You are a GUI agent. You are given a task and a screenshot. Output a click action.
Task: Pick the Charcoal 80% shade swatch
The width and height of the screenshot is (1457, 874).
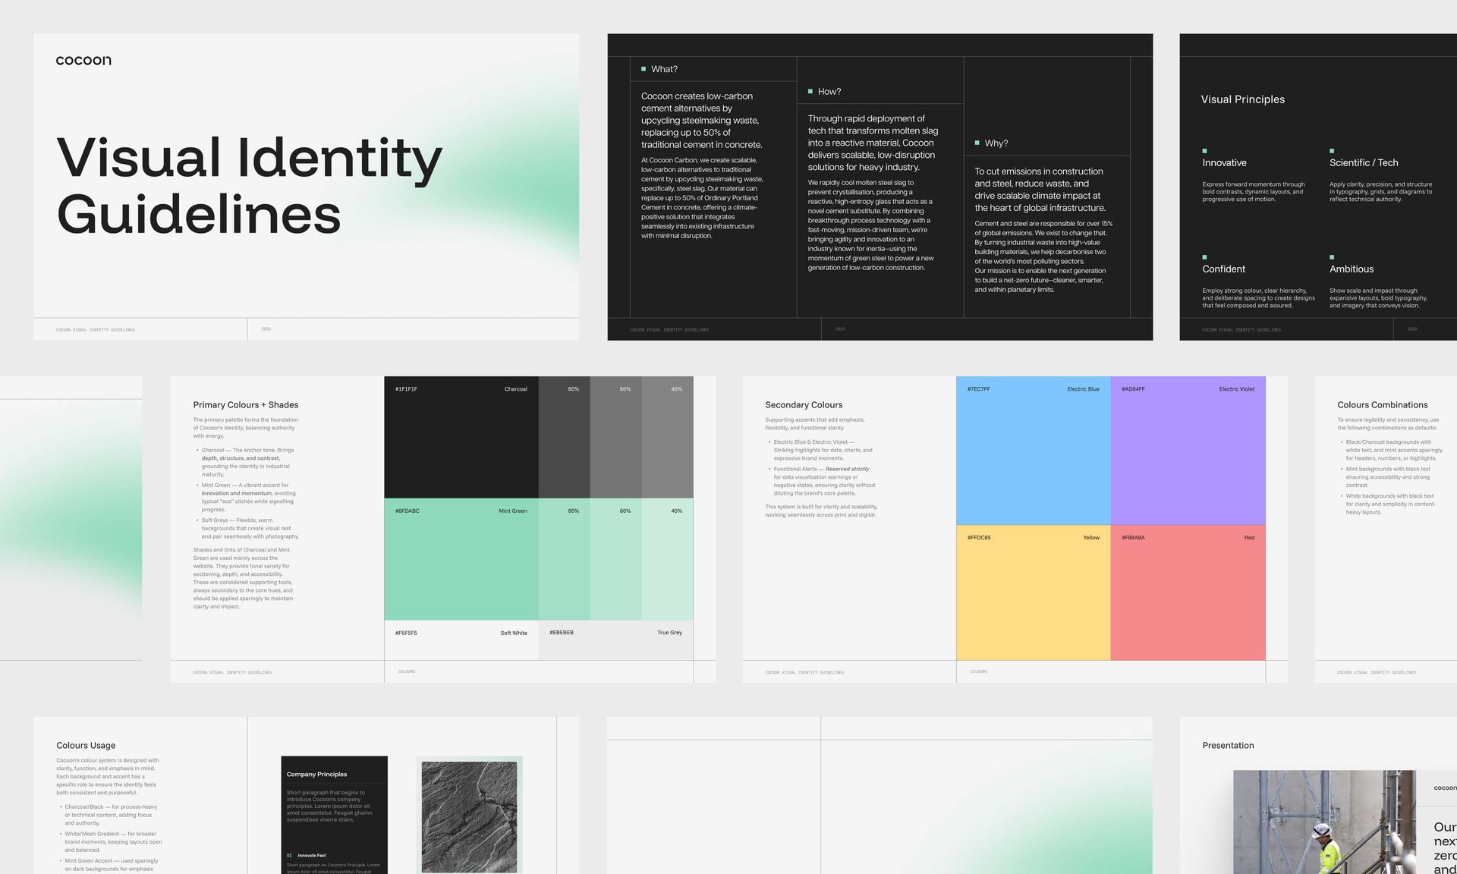click(x=565, y=437)
